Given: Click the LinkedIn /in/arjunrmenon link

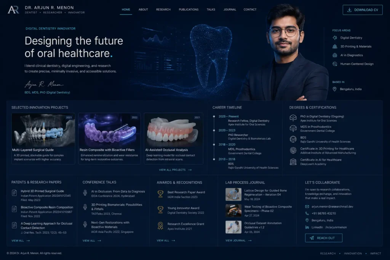Looking at the screenshot, I should tap(329, 227).
